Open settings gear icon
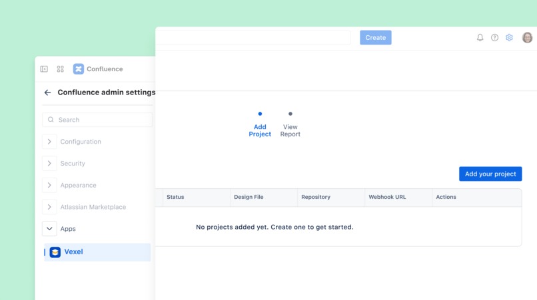Screen dimensions: 537x300 509,38
